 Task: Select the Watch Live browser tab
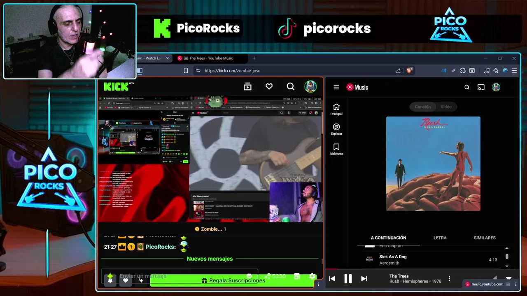[148, 58]
